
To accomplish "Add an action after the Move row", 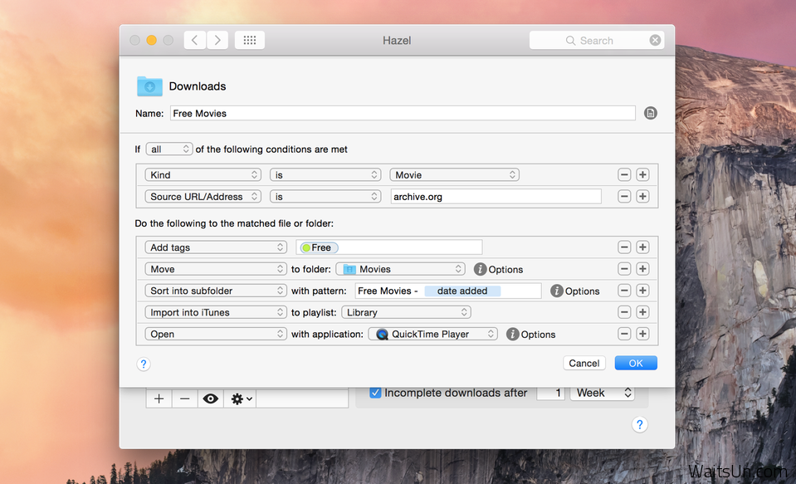I will tap(642, 269).
